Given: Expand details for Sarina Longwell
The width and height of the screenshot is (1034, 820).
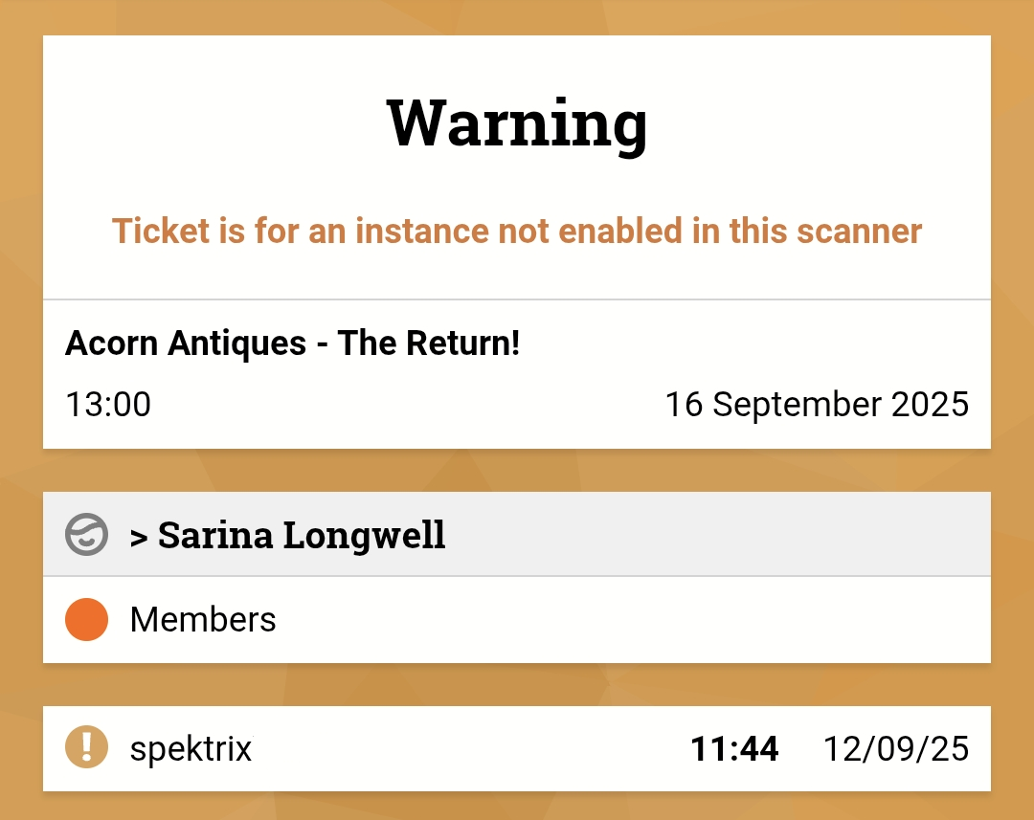Looking at the screenshot, I should tap(287, 535).
